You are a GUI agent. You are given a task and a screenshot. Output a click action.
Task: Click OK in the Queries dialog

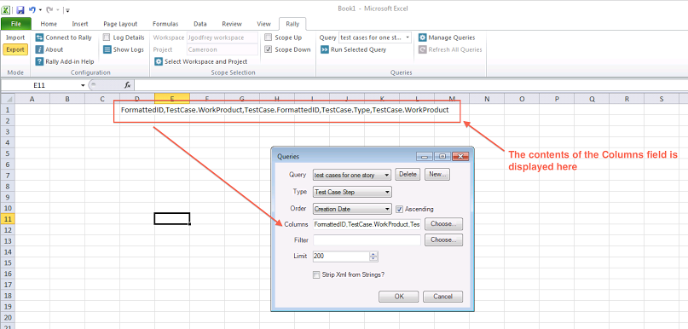pos(399,297)
